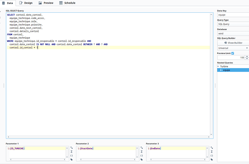Click the tag icon beside Parameter 2
The image size is (249, 164).
142,160
